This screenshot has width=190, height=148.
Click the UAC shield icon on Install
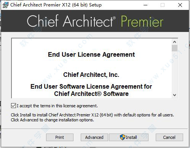click(123, 137)
